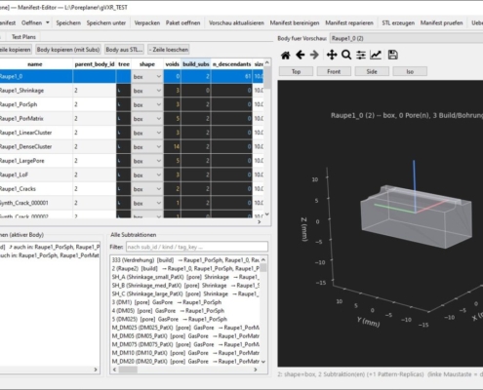The image size is (483, 390).
Task: Click subtraction list horizontal scrollbar thumb
Action: pos(128,370)
